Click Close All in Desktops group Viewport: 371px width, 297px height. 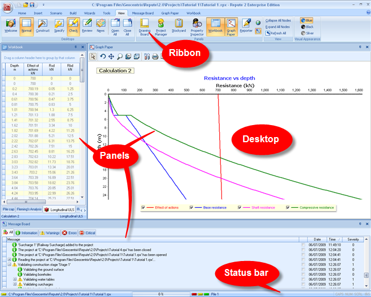[x=127, y=27]
